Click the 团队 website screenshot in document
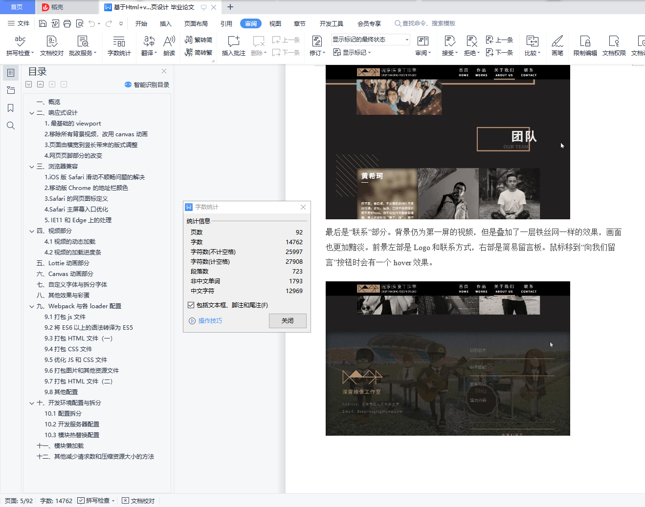The width and height of the screenshot is (645, 507). tap(448, 142)
